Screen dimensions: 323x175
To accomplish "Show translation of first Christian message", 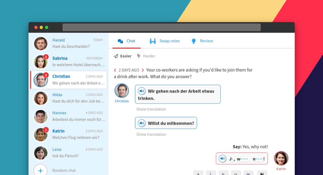I will pos(151,109).
